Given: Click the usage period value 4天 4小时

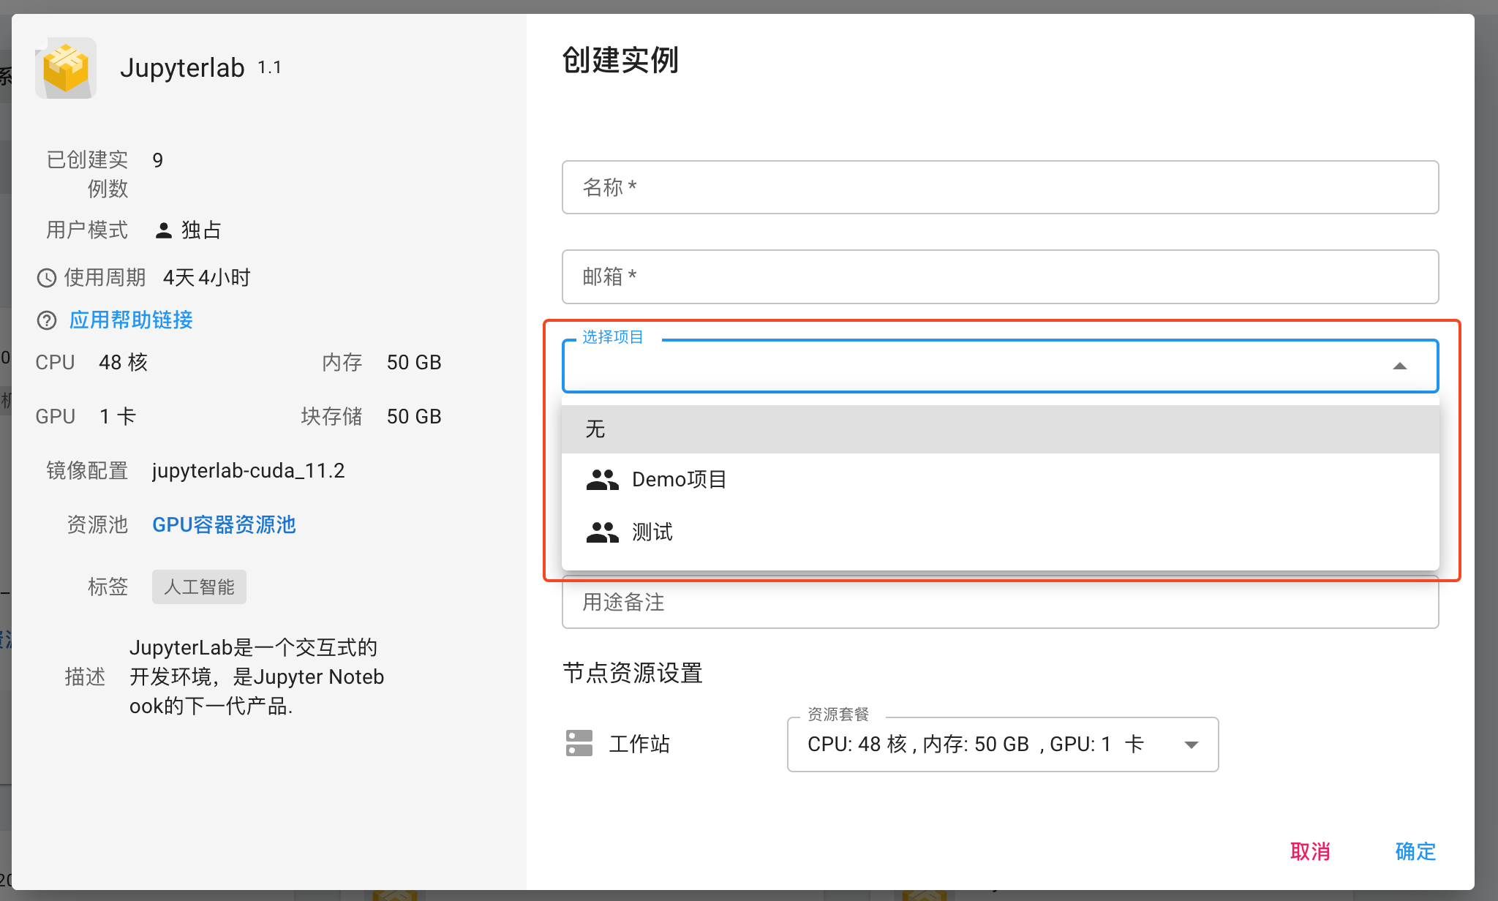Looking at the screenshot, I should point(206,278).
